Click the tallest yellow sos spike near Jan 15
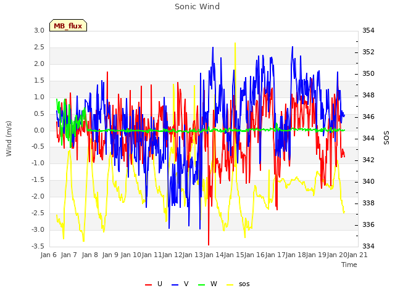Screen dimensions: 395x296 click(x=235, y=43)
